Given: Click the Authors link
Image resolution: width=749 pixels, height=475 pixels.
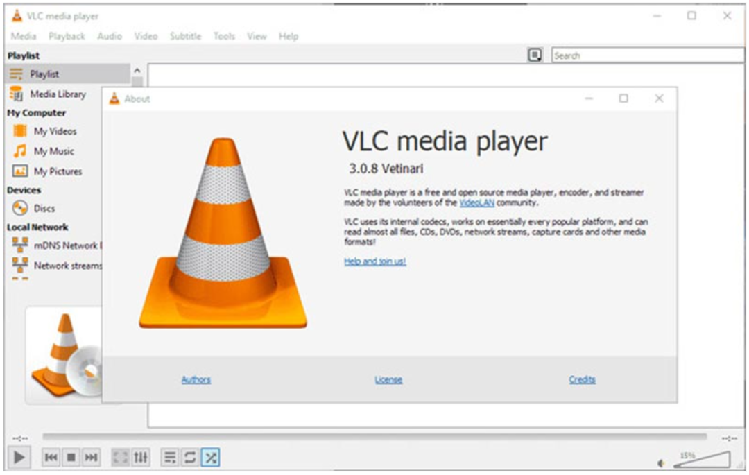Looking at the screenshot, I should pos(196,379).
